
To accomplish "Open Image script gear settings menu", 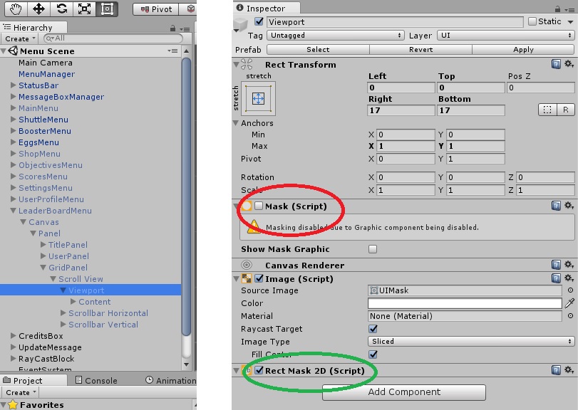I will [569, 278].
